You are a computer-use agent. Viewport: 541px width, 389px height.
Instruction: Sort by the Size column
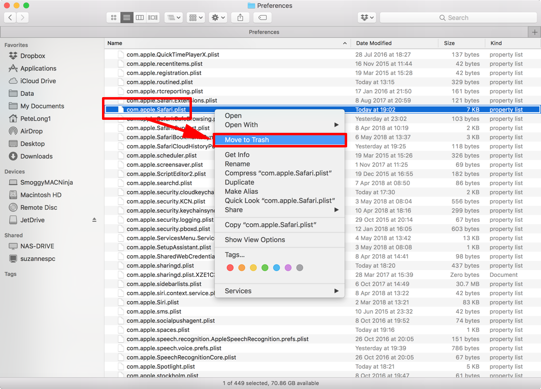462,43
